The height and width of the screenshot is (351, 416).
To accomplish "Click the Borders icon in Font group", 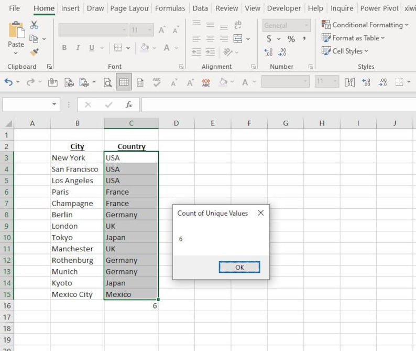I will pyautogui.click(x=118, y=48).
